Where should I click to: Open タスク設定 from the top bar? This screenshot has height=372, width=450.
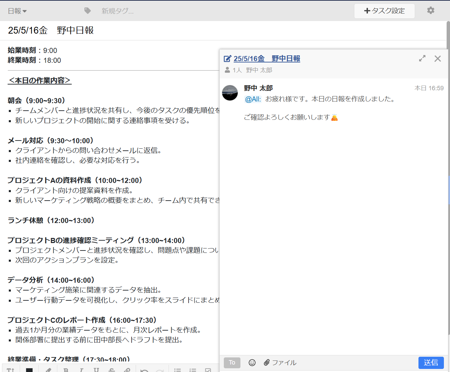click(384, 11)
